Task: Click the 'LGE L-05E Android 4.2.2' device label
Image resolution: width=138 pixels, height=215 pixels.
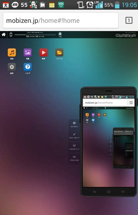Action: (35, 32)
